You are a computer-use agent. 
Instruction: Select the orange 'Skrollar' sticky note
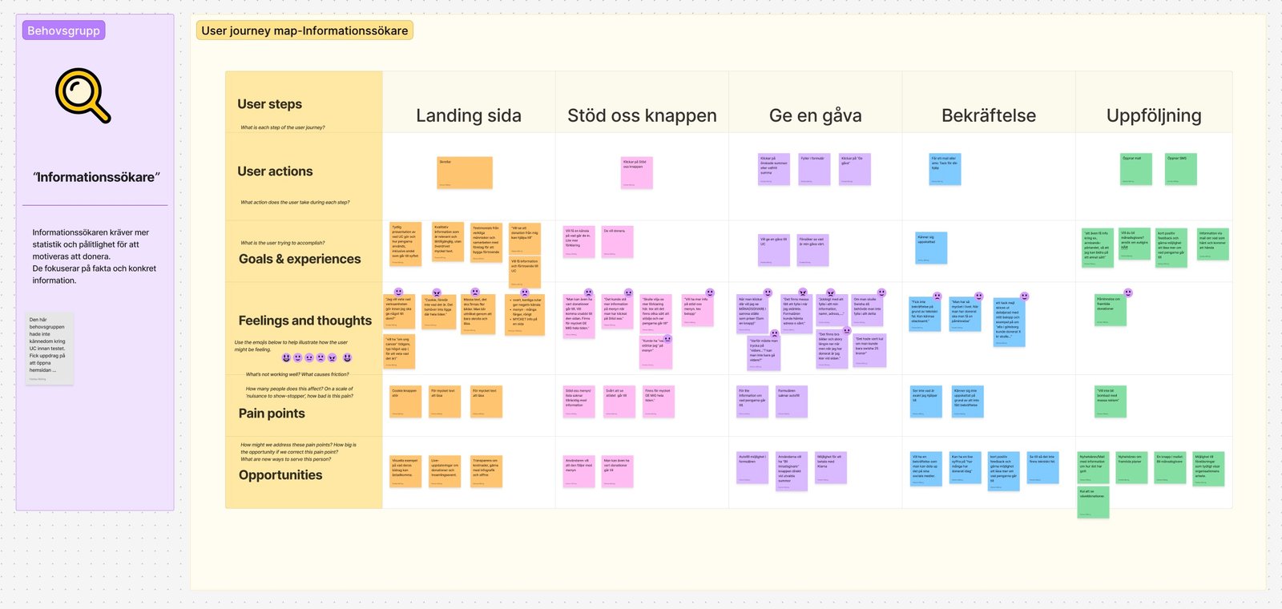465,173
